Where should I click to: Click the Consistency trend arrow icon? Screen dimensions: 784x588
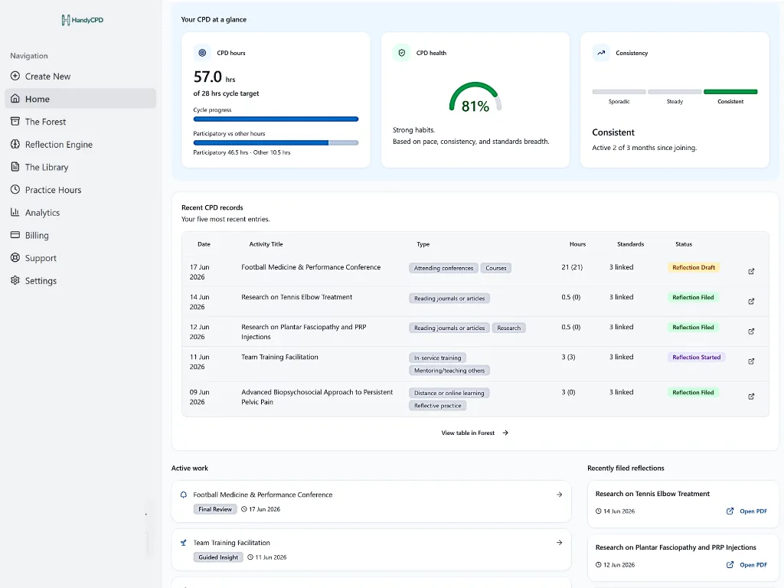click(x=601, y=53)
